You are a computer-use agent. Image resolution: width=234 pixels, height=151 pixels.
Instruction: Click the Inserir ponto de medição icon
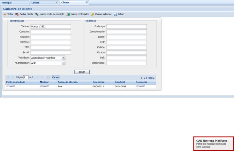point(37,14)
